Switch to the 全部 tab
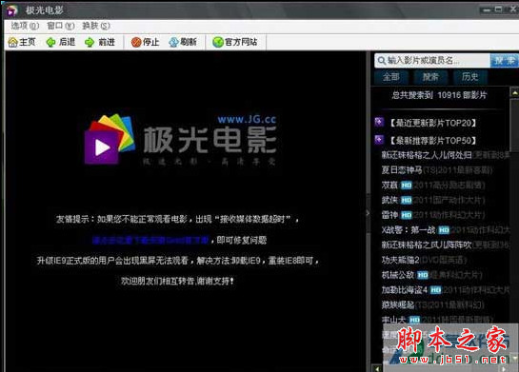The image size is (519, 372). pos(390,77)
